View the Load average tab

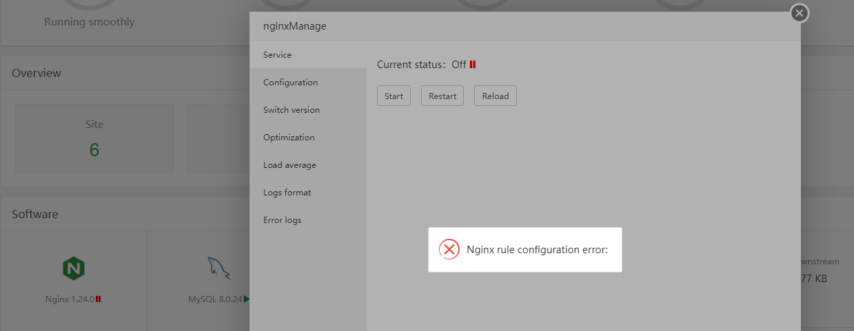pos(289,165)
